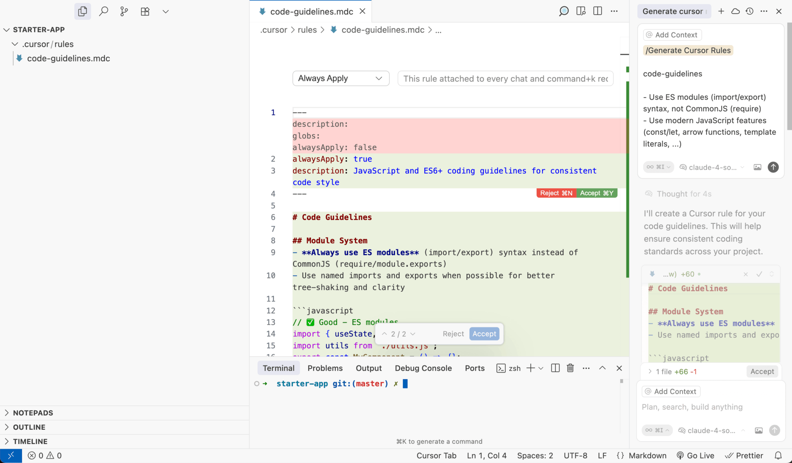Screen dimensions: 792x463
Task: Click the Plan, search, build anything input
Action: pyautogui.click(x=711, y=407)
